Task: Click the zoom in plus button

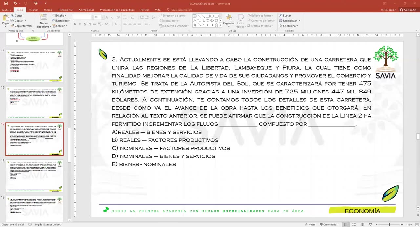Action: 402,225
